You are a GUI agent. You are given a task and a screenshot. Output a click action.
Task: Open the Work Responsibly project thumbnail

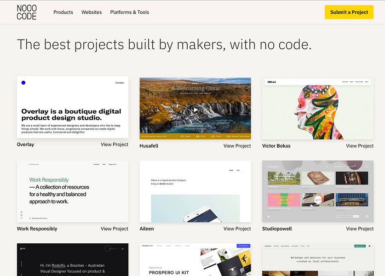73,191
